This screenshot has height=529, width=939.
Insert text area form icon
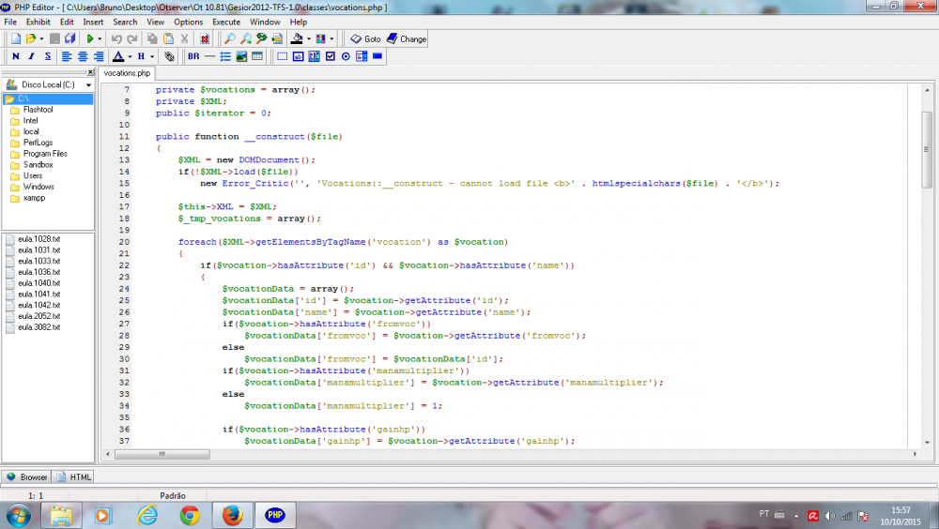click(x=314, y=56)
